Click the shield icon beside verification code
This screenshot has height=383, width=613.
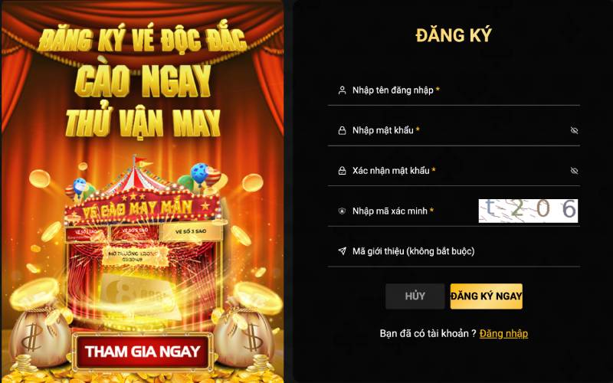pos(342,211)
